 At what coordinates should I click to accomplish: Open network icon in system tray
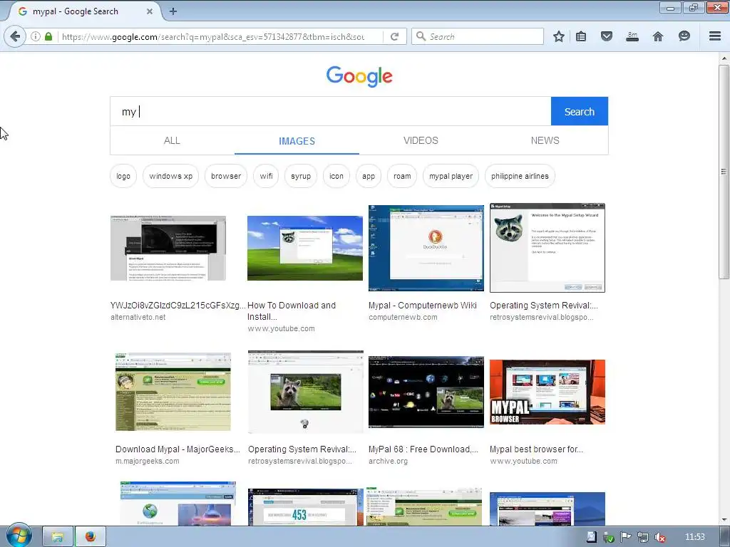[x=643, y=537]
